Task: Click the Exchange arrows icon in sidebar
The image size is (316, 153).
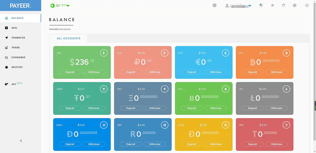Action: pyautogui.click(x=6, y=57)
